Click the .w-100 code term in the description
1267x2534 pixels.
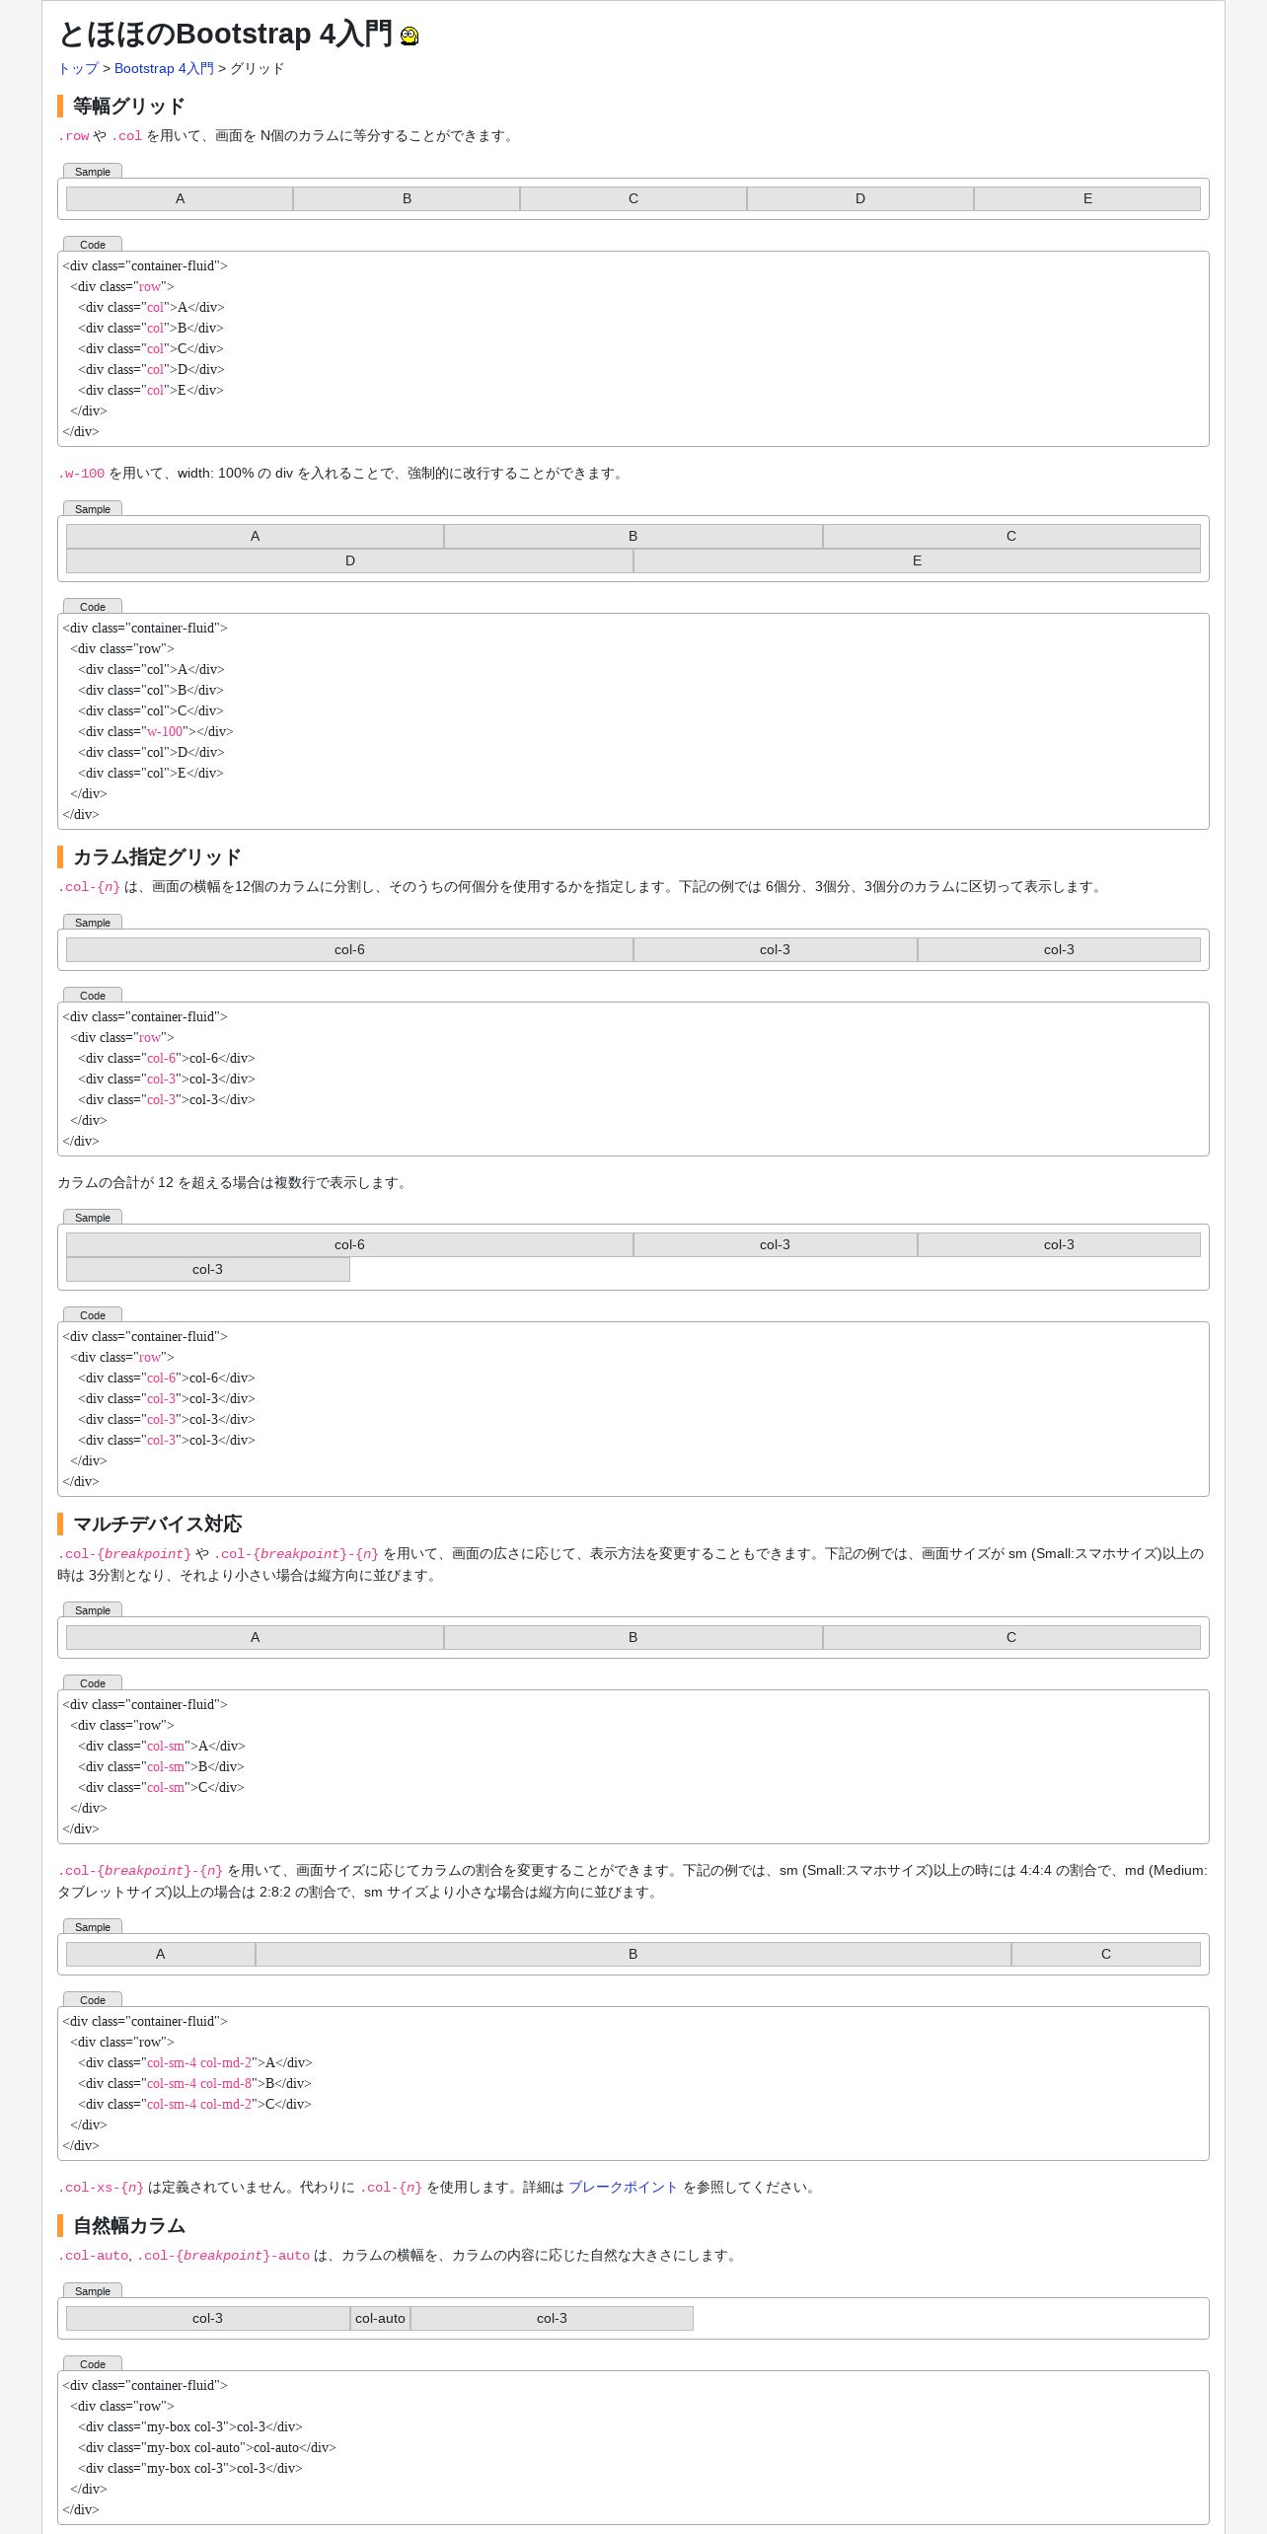81,474
